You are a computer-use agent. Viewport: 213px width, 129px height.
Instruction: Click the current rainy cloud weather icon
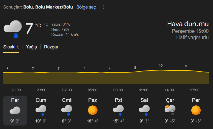pyautogui.click(x=13, y=28)
